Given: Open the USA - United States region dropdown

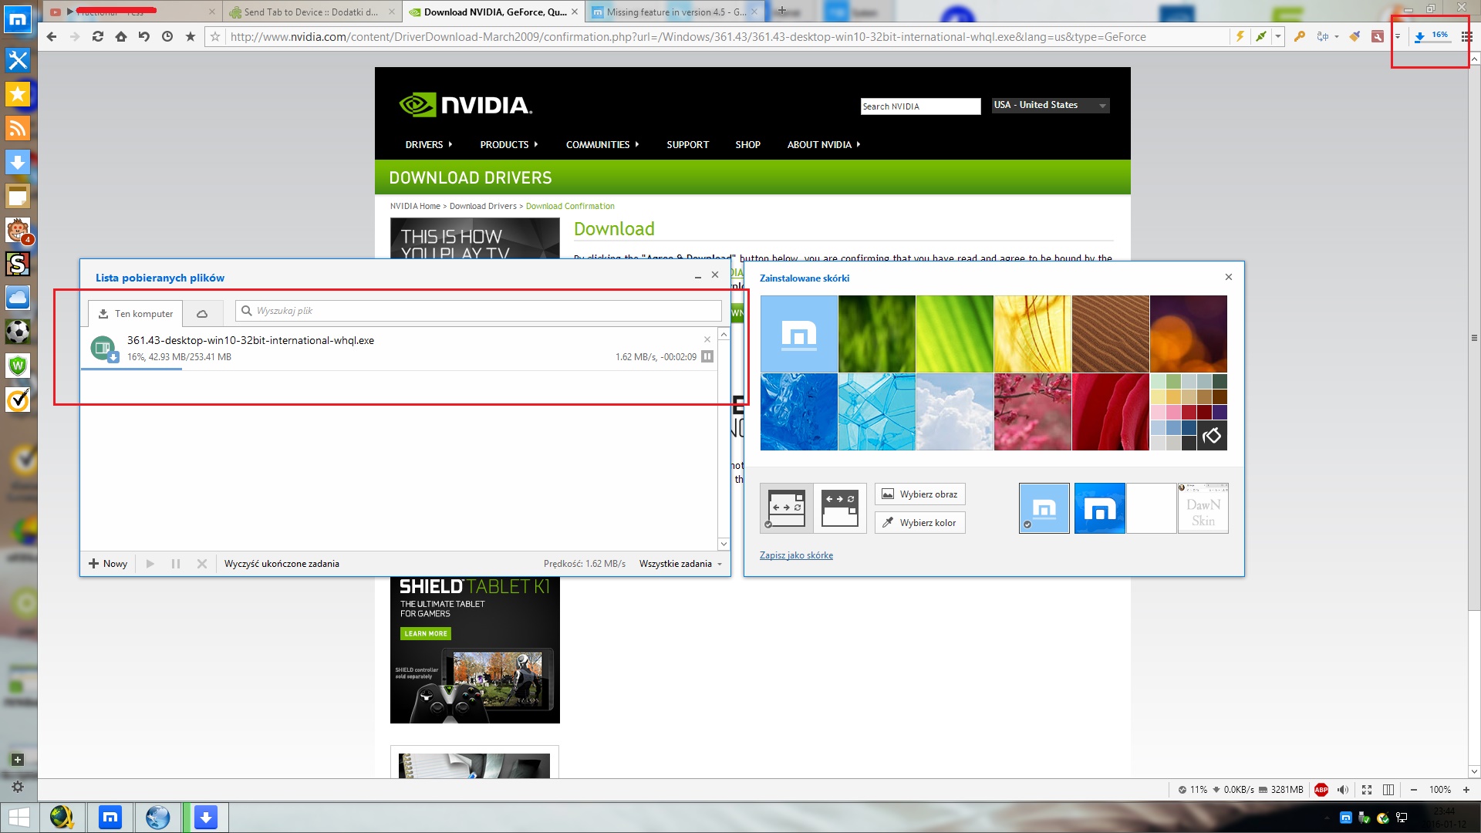Looking at the screenshot, I should pyautogui.click(x=1051, y=105).
